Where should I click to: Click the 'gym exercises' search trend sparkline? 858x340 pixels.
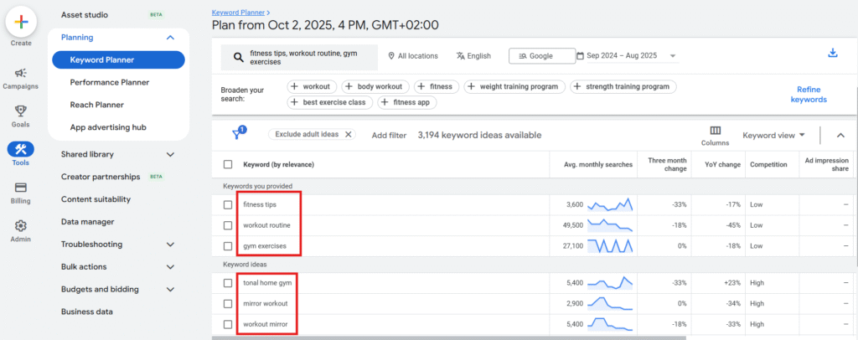pos(610,246)
